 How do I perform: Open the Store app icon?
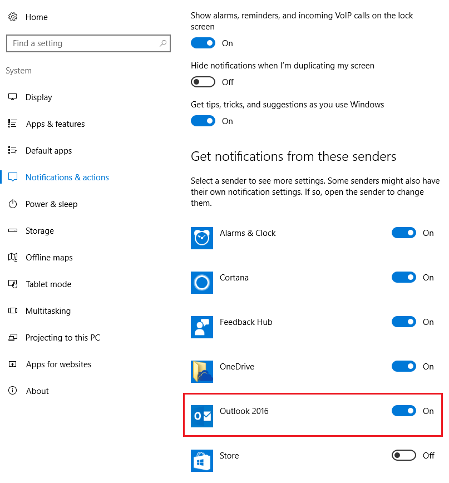202,461
